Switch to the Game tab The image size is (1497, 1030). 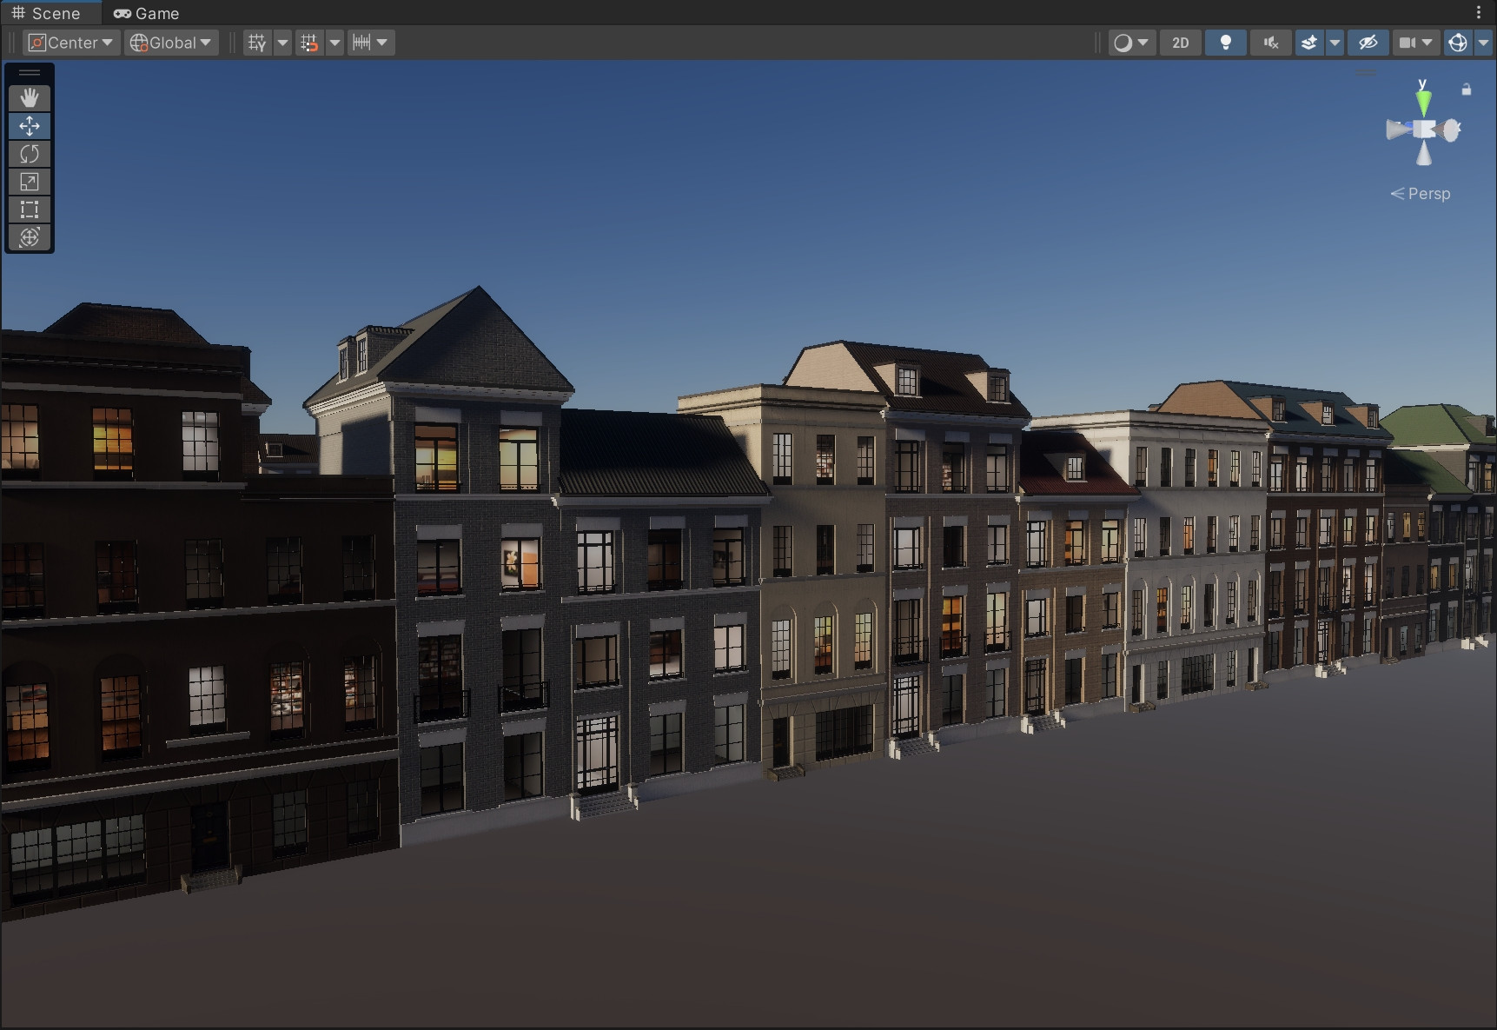pyautogui.click(x=146, y=13)
